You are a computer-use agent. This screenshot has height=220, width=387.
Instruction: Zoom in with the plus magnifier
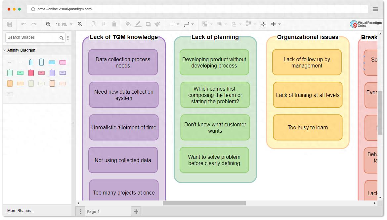coord(80,24)
